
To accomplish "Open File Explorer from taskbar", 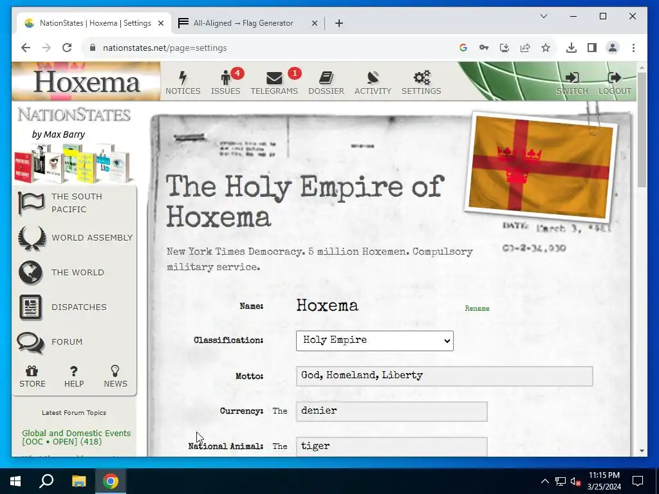I will [79, 481].
